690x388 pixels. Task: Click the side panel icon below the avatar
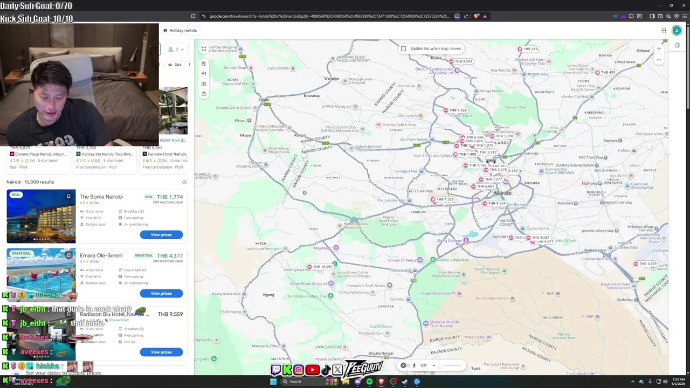677,45
